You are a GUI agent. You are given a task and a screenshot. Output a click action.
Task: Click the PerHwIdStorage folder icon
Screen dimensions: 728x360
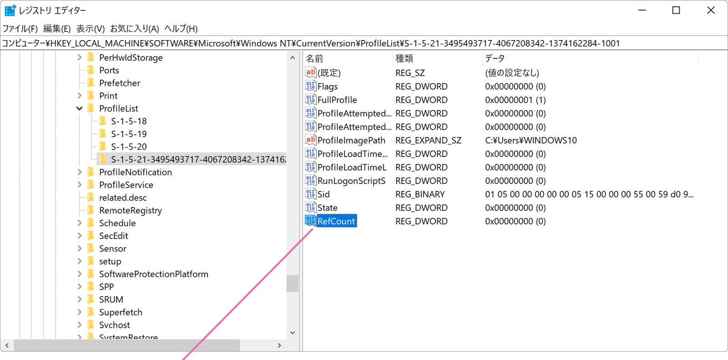click(91, 57)
